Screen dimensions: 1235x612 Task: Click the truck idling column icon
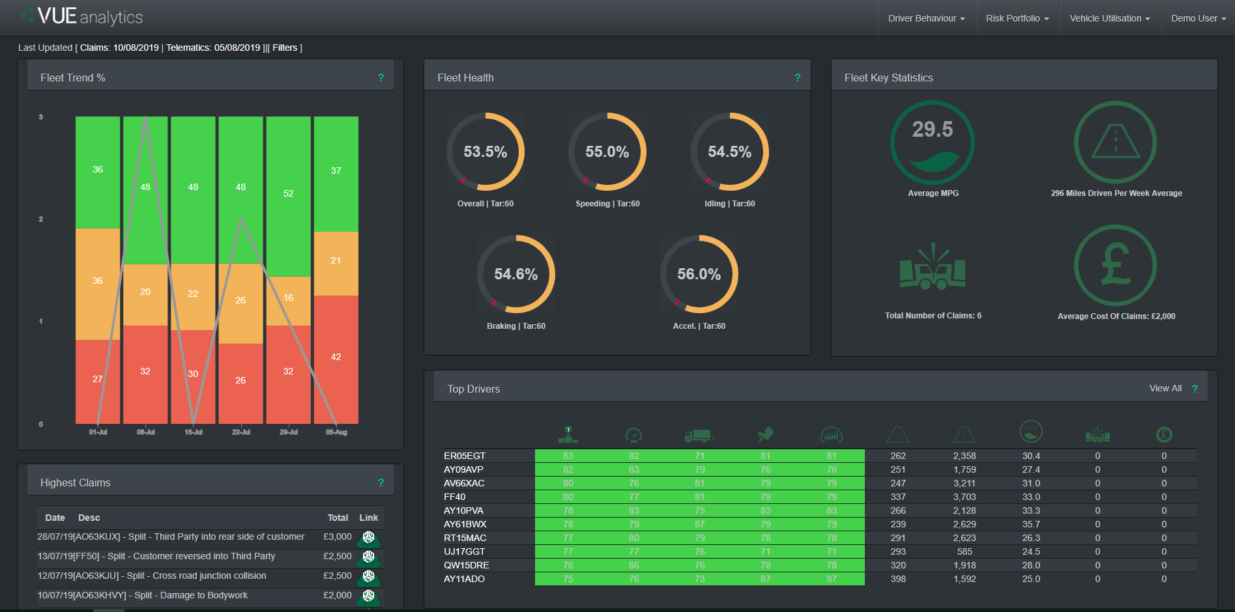(699, 436)
